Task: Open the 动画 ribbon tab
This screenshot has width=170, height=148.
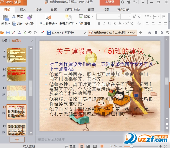Action: (54, 10)
